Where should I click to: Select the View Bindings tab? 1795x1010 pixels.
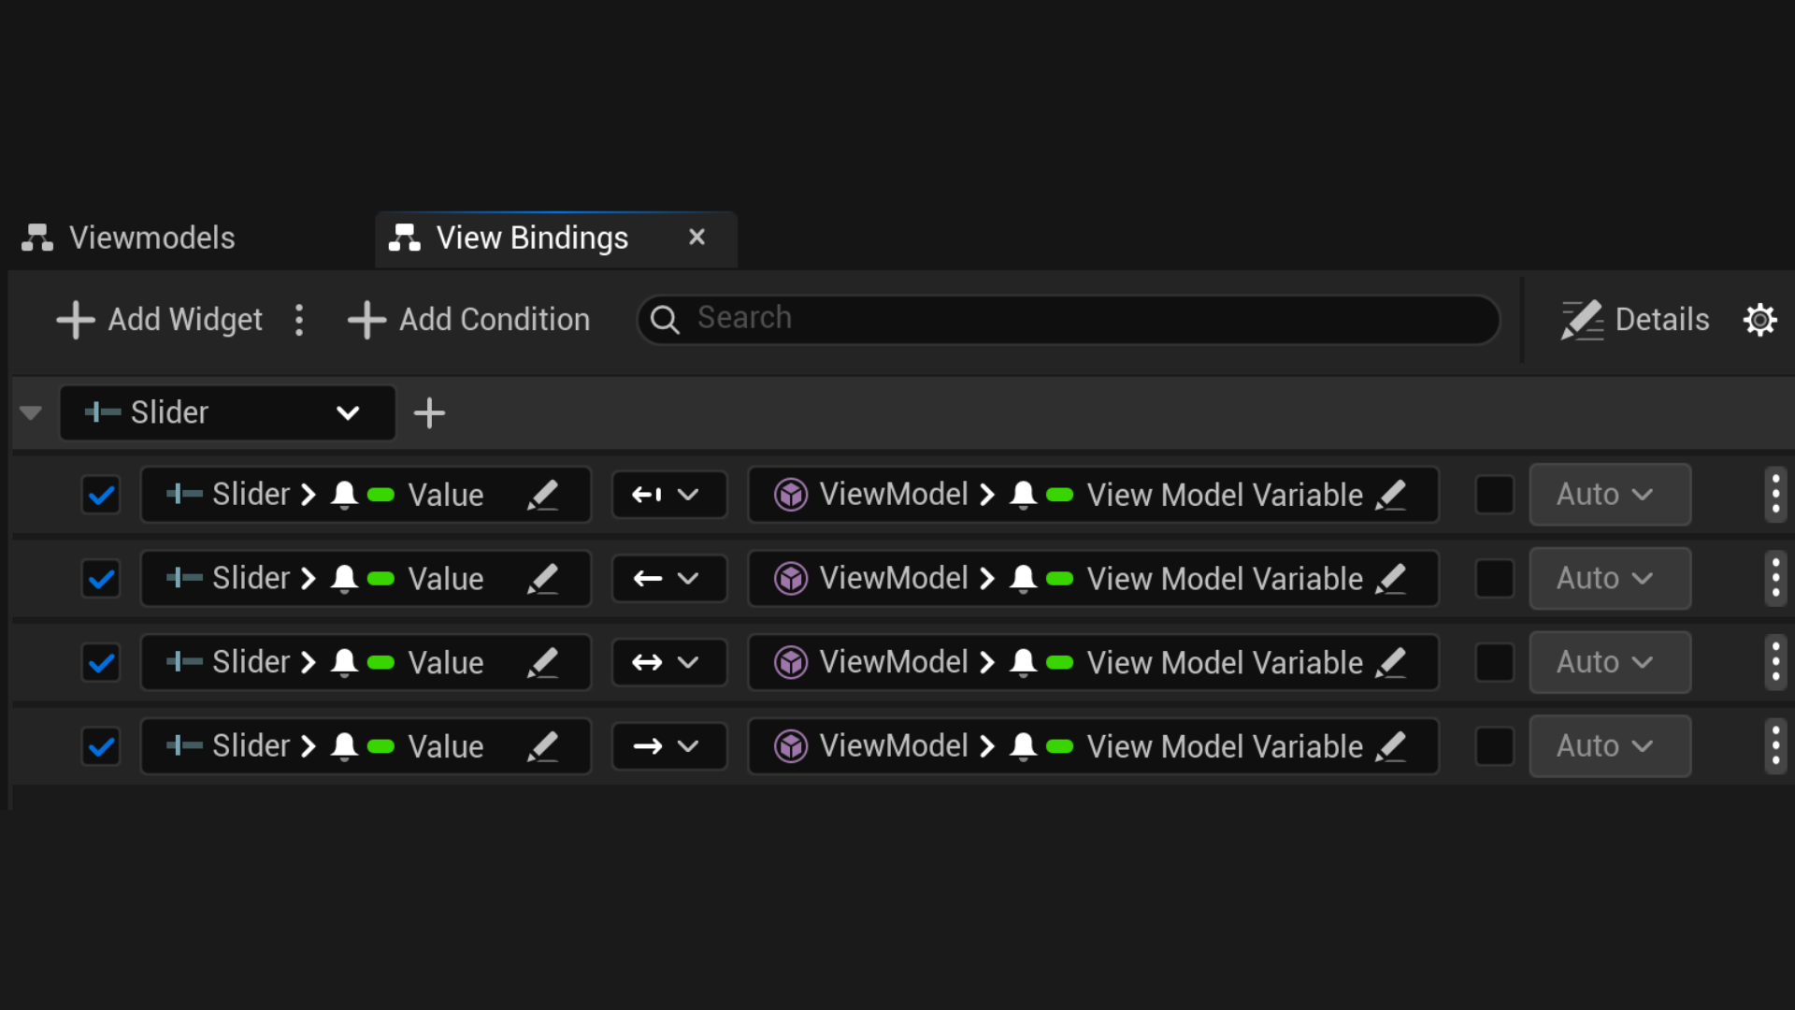coord(531,238)
